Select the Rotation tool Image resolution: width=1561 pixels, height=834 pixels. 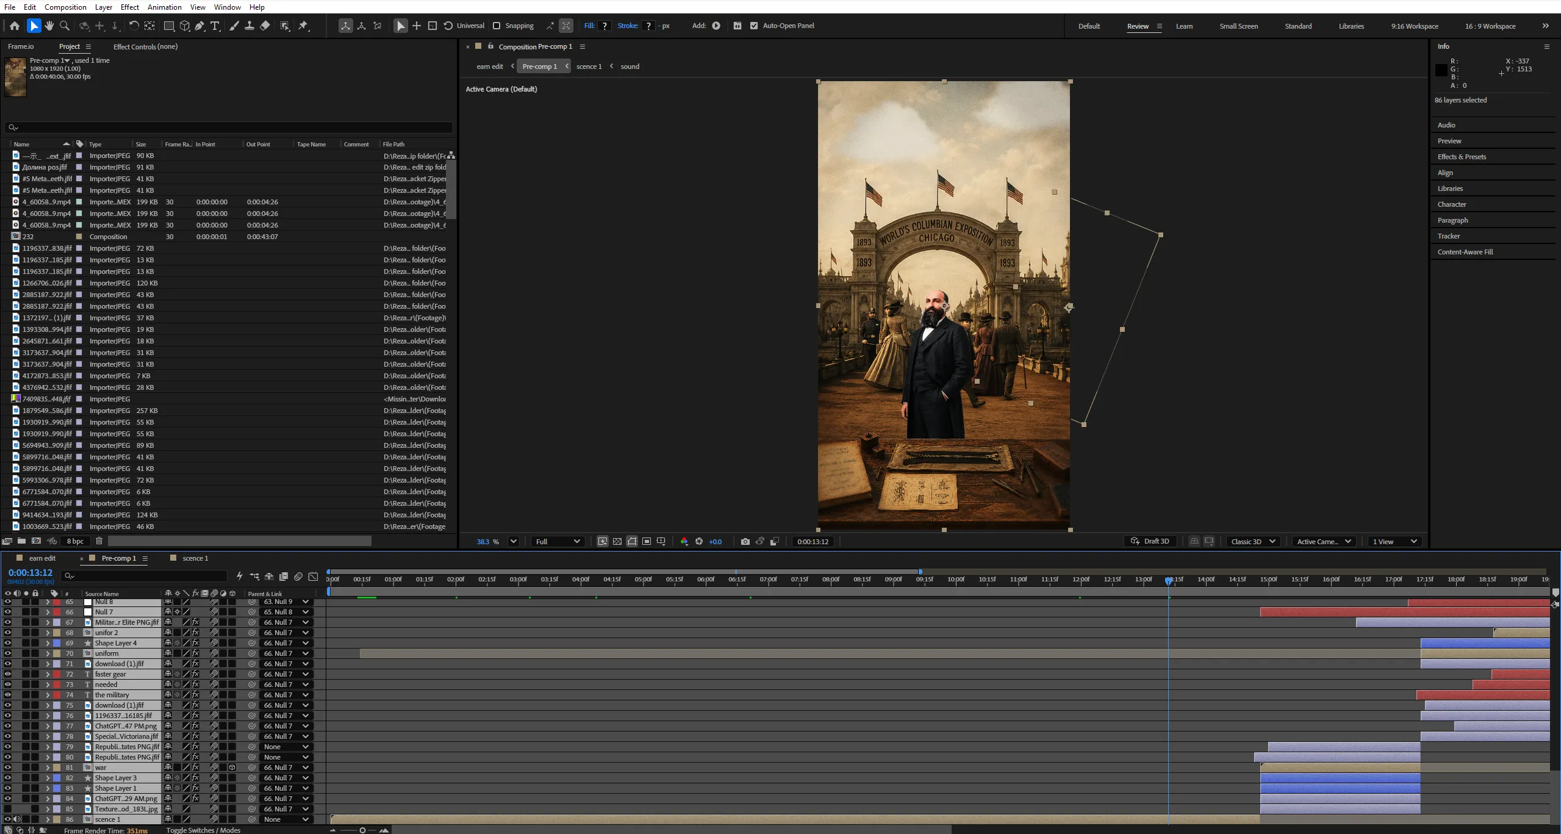(x=134, y=26)
